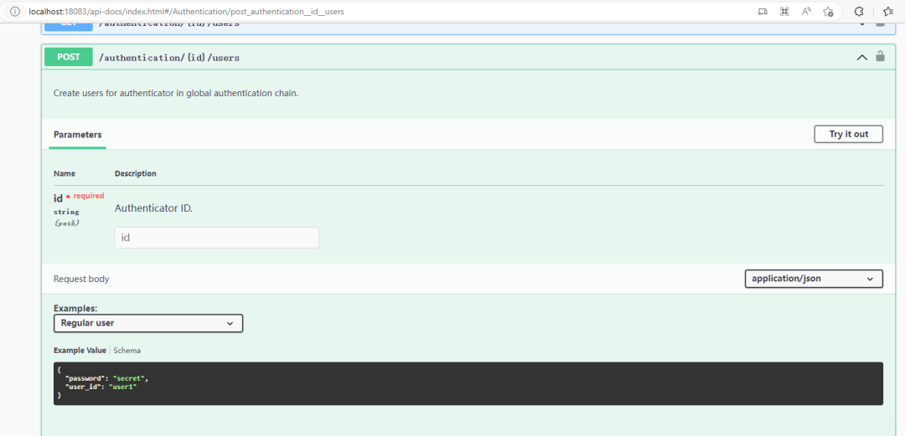Click the site information icon in address bar
The image size is (905, 436).
pos(14,12)
